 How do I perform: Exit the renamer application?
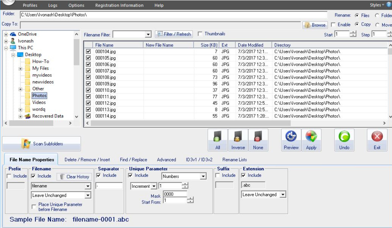(377, 140)
